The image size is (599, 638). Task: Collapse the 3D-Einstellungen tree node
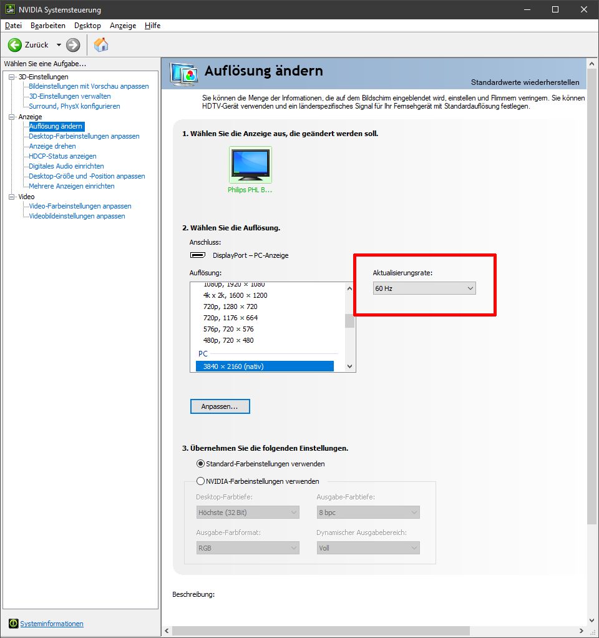(11, 77)
